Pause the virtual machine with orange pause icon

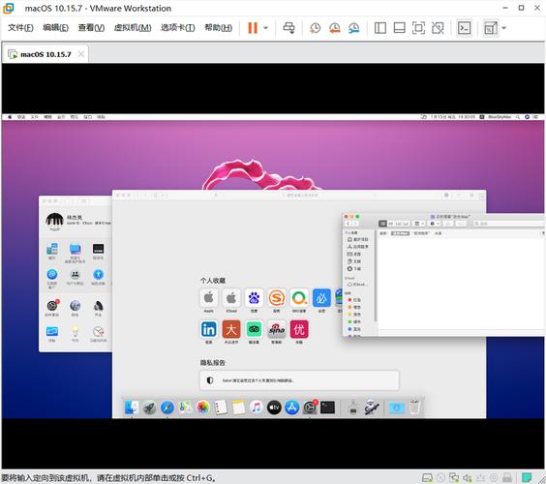coord(253,28)
